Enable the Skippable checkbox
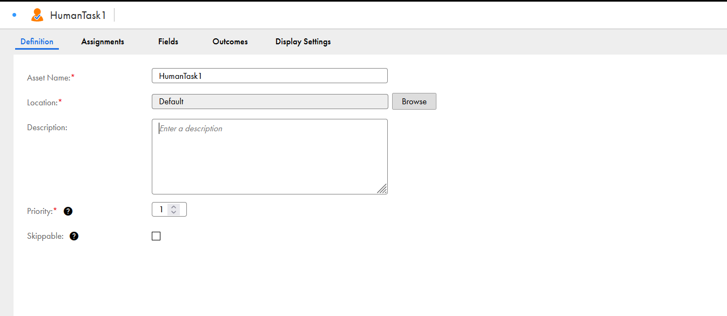The width and height of the screenshot is (727, 316). [x=156, y=236]
